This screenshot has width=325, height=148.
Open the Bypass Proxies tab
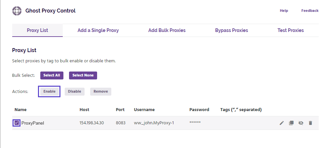tap(231, 30)
